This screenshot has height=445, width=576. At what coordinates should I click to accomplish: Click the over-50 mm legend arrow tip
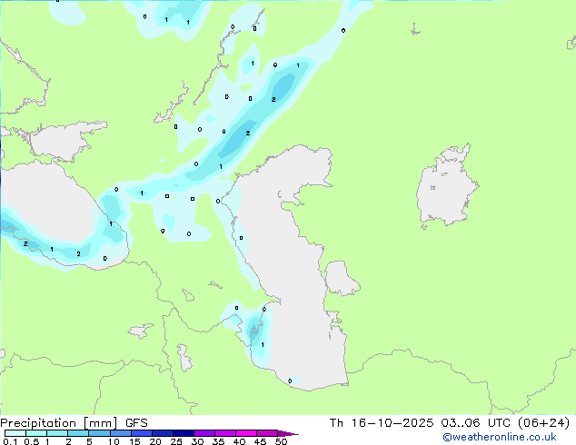pos(288,433)
